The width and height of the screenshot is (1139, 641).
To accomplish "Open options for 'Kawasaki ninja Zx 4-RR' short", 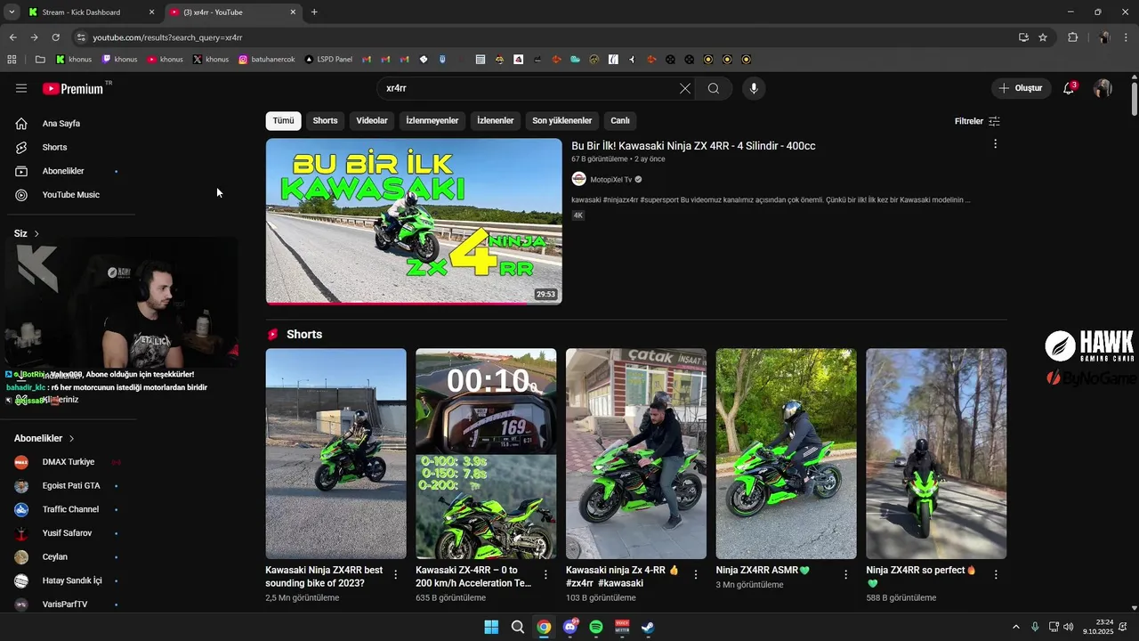I will click(696, 575).
